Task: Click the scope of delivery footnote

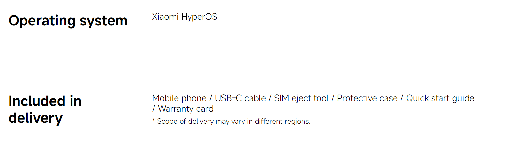Action: 231,122
